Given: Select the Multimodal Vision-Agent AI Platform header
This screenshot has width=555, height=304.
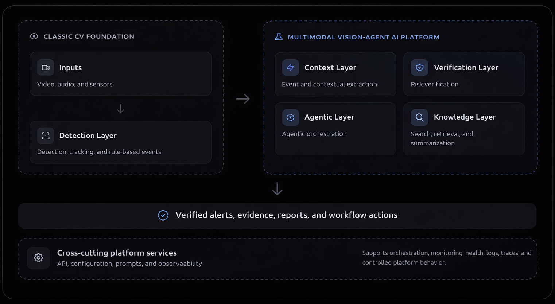Looking at the screenshot, I should (x=364, y=37).
